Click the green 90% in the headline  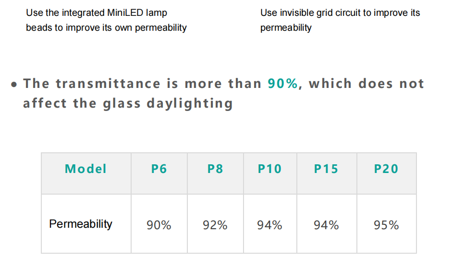[x=283, y=84]
